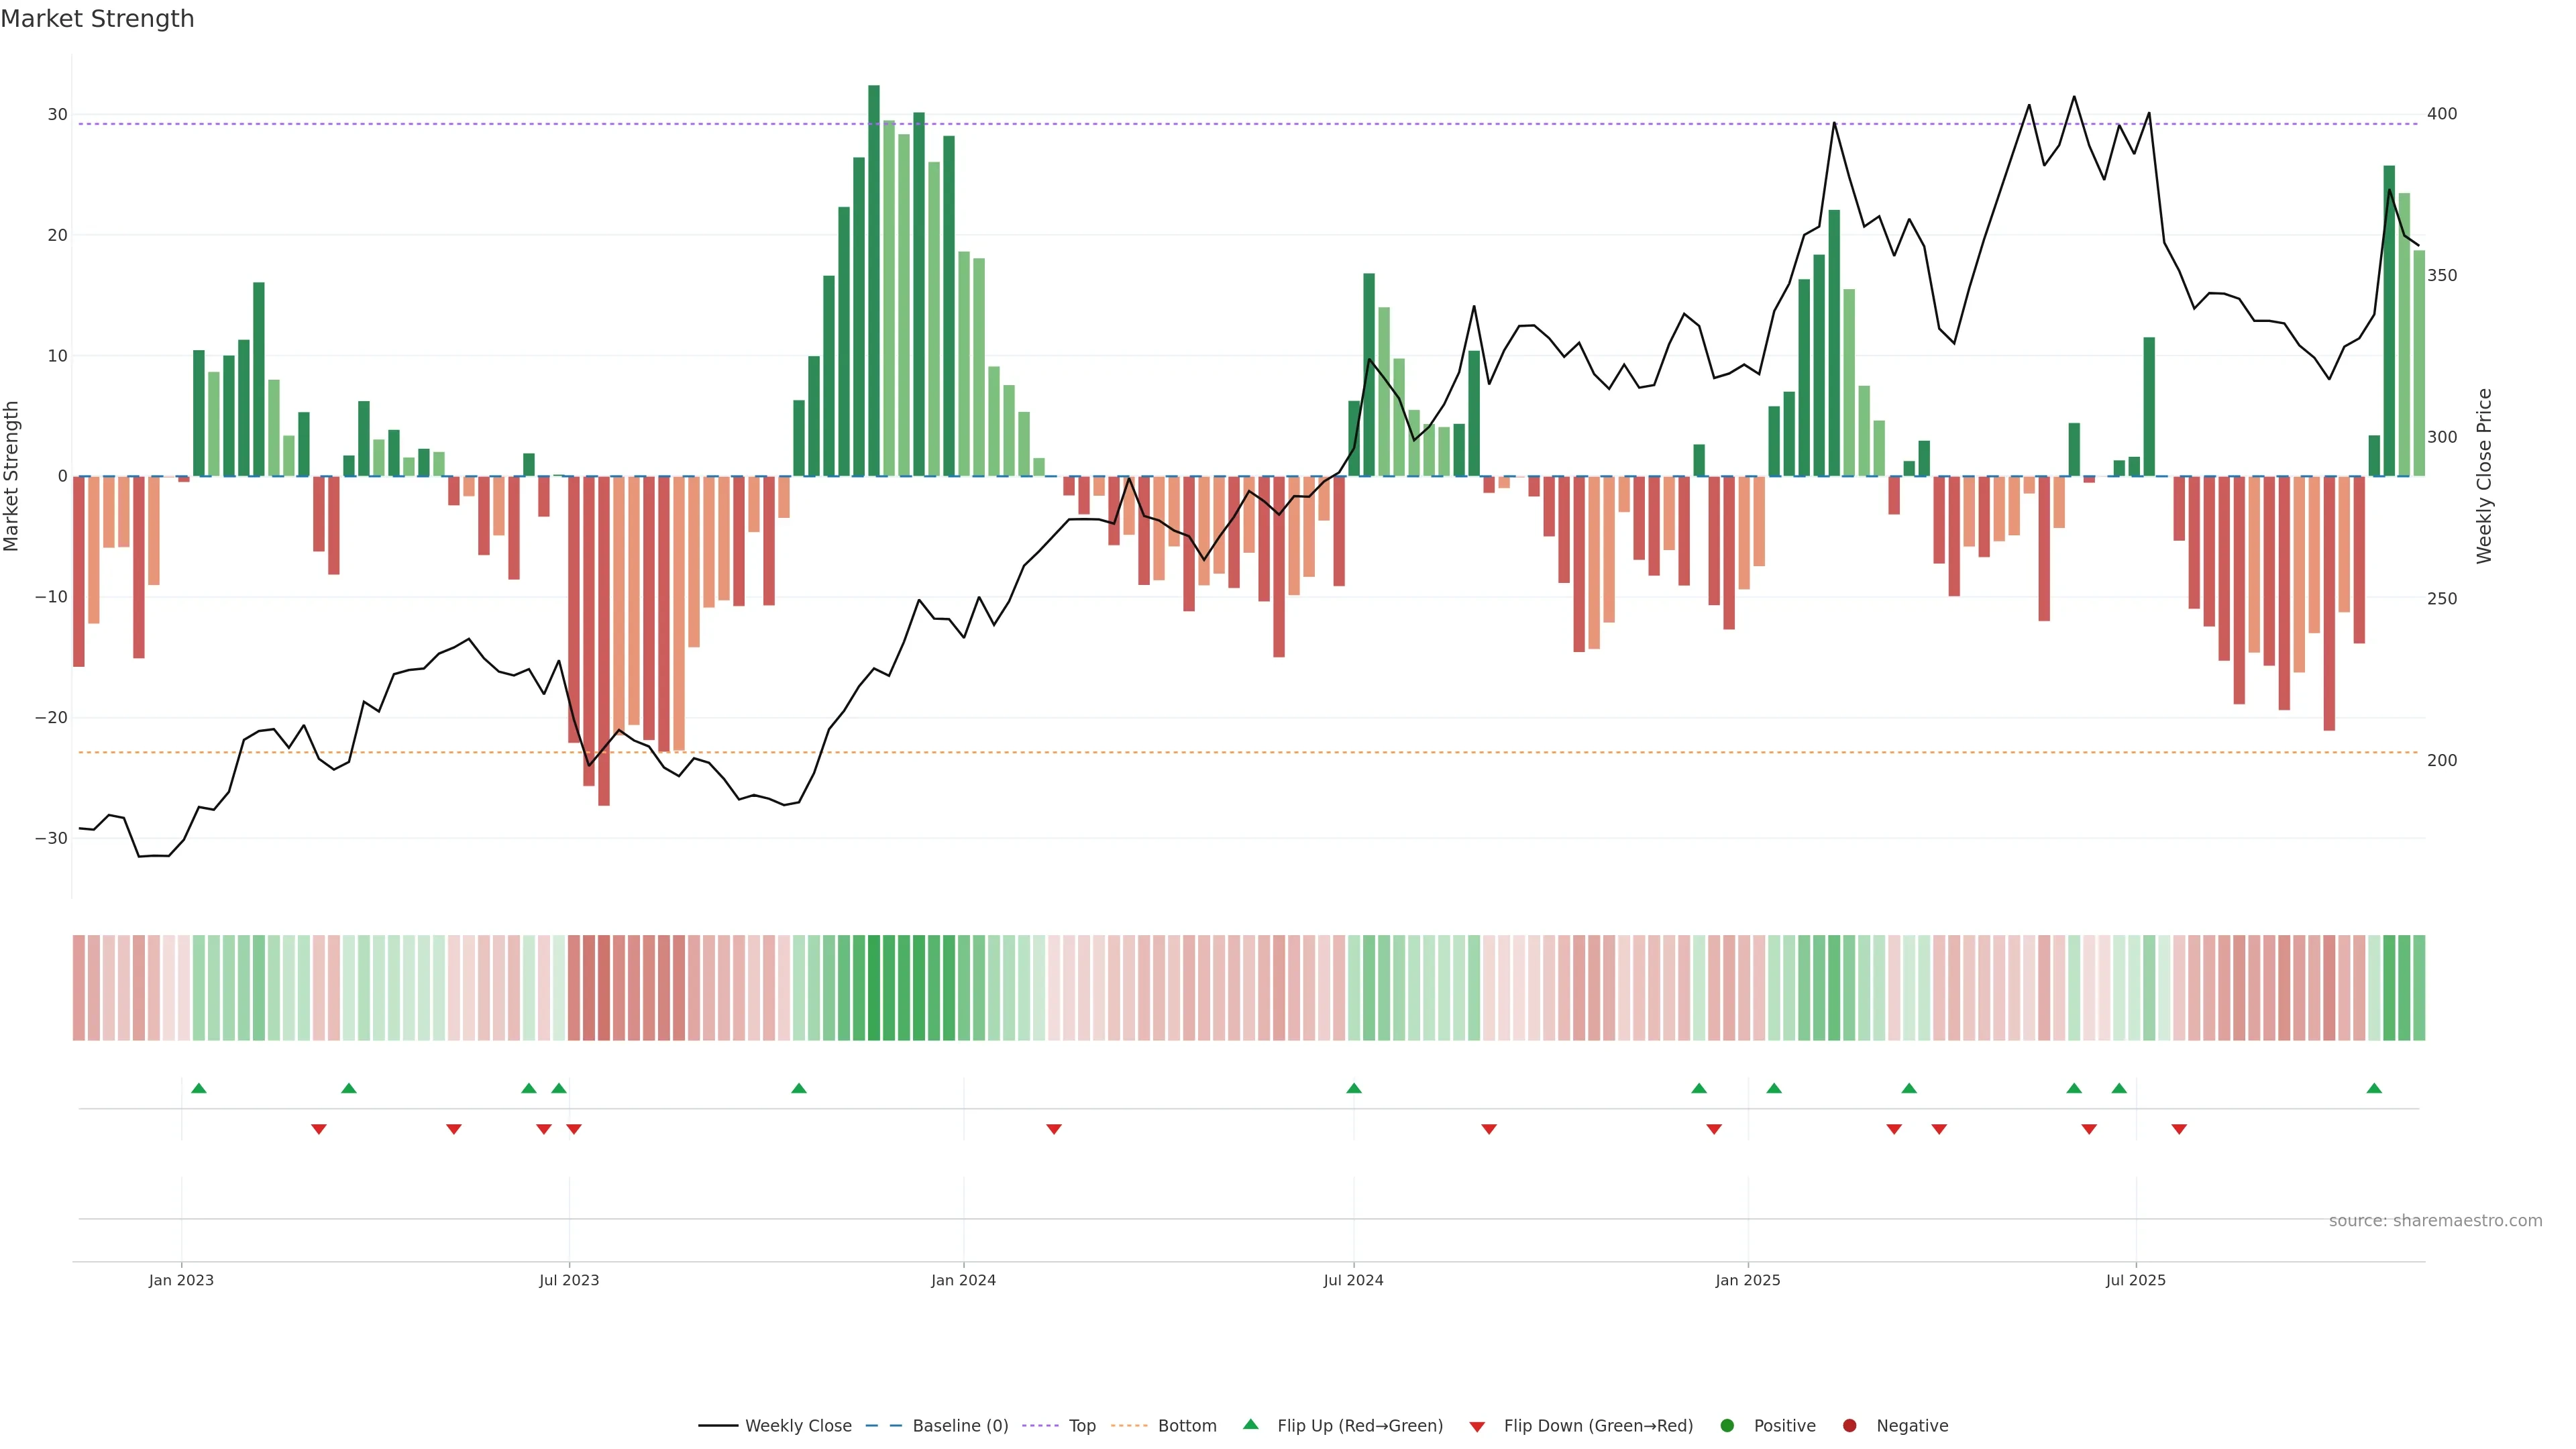The height and width of the screenshot is (1449, 2576).
Task: Click the Market Strength chart title
Action: pos(97,19)
